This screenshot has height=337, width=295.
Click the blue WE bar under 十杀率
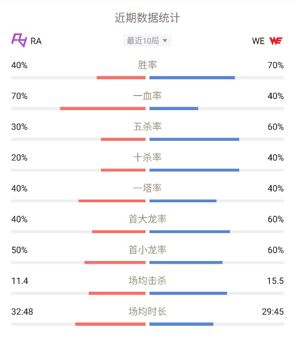click(194, 170)
